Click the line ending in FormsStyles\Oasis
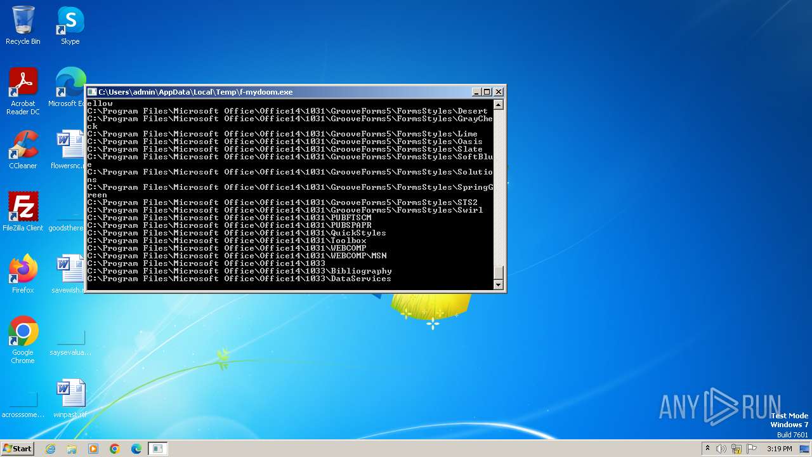This screenshot has width=812, height=457. pos(285,142)
